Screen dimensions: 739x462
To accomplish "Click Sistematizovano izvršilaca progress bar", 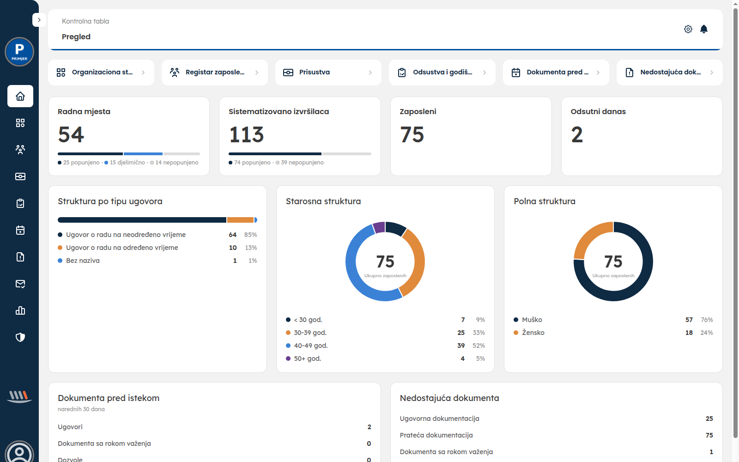I will [300, 154].
